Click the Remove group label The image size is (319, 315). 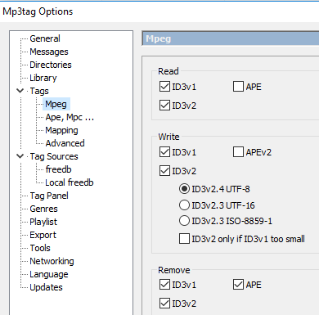(x=174, y=270)
